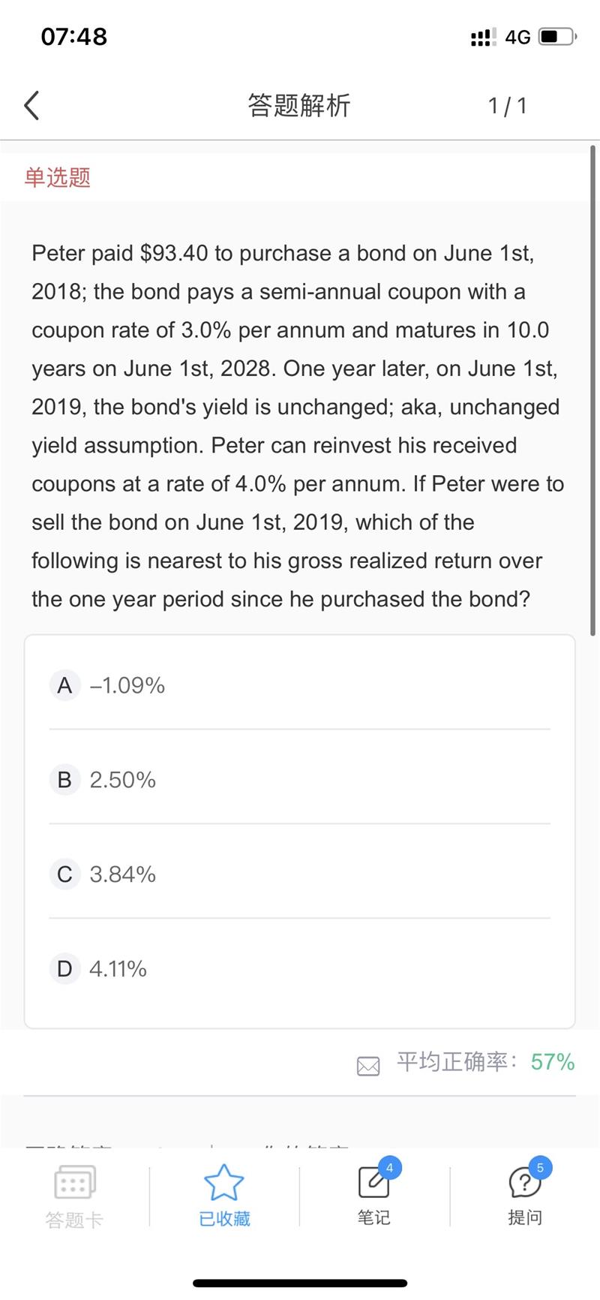Tap the 1/1 page indicator

tap(507, 106)
